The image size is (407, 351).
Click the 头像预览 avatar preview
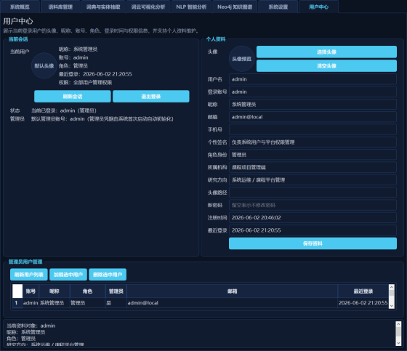point(241,59)
